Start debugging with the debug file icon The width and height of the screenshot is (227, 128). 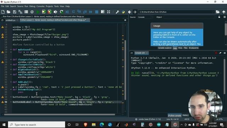tap(67, 12)
